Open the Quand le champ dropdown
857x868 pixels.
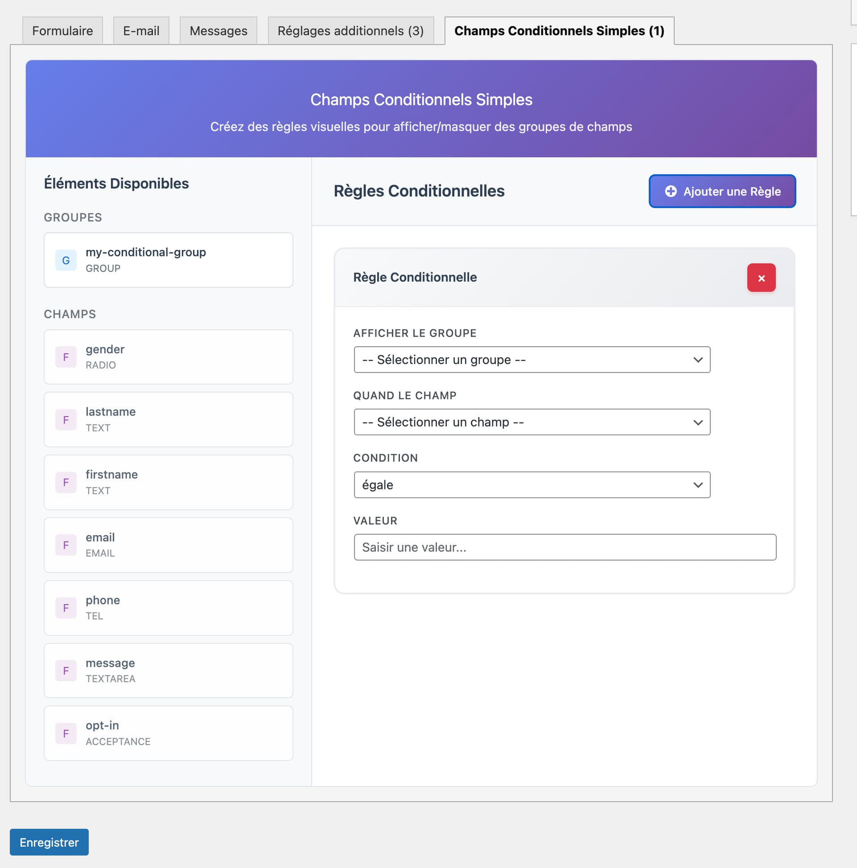(x=532, y=422)
